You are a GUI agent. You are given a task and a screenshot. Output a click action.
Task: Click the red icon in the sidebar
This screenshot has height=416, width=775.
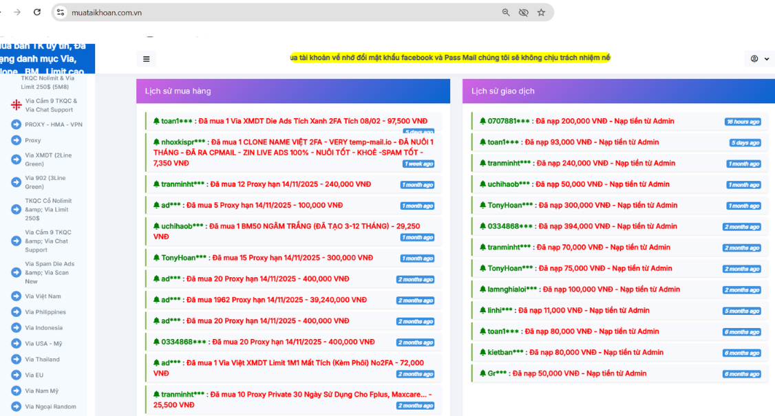pyautogui.click(x=16, y=105)
